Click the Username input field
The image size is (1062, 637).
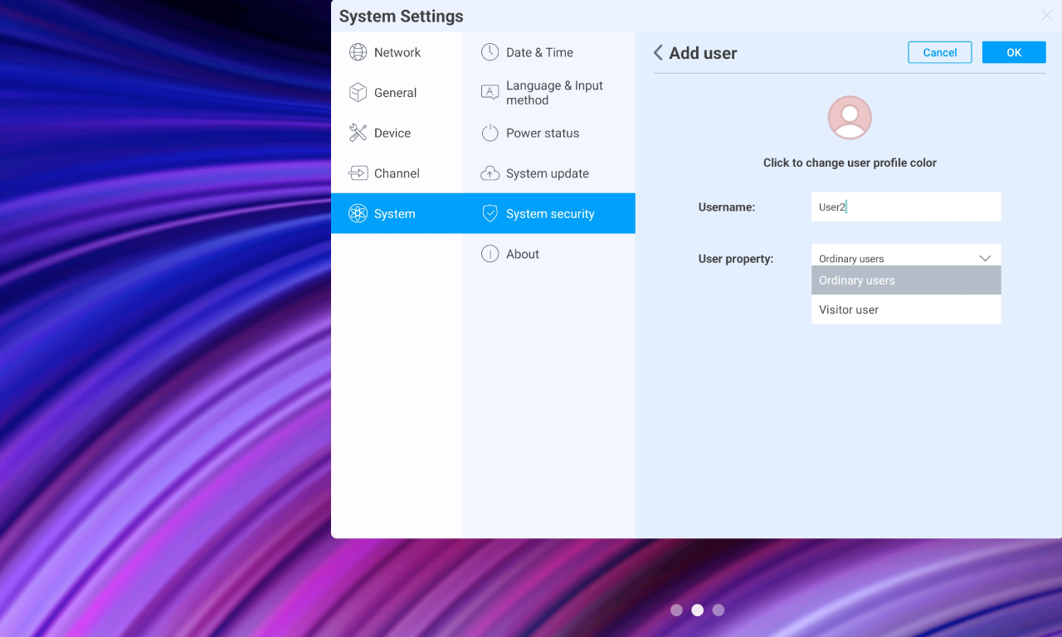pyautogui.click(x=905, y=207)
